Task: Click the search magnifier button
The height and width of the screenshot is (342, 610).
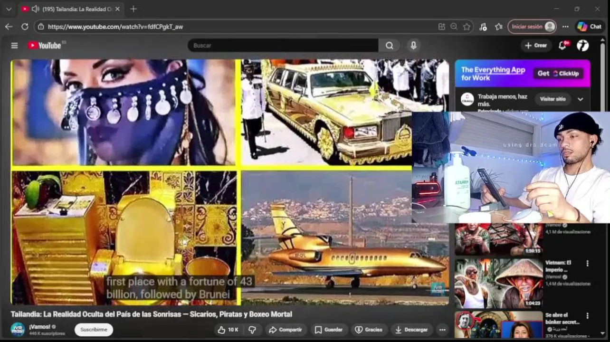Action: point(390,46)
